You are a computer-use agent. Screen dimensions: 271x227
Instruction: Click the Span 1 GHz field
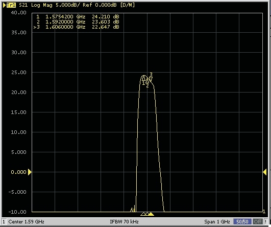click(217, 222)
